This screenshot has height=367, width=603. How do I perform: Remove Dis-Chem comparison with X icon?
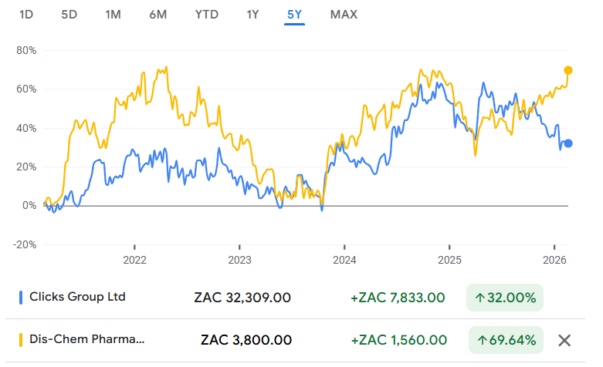click(564, 340)
